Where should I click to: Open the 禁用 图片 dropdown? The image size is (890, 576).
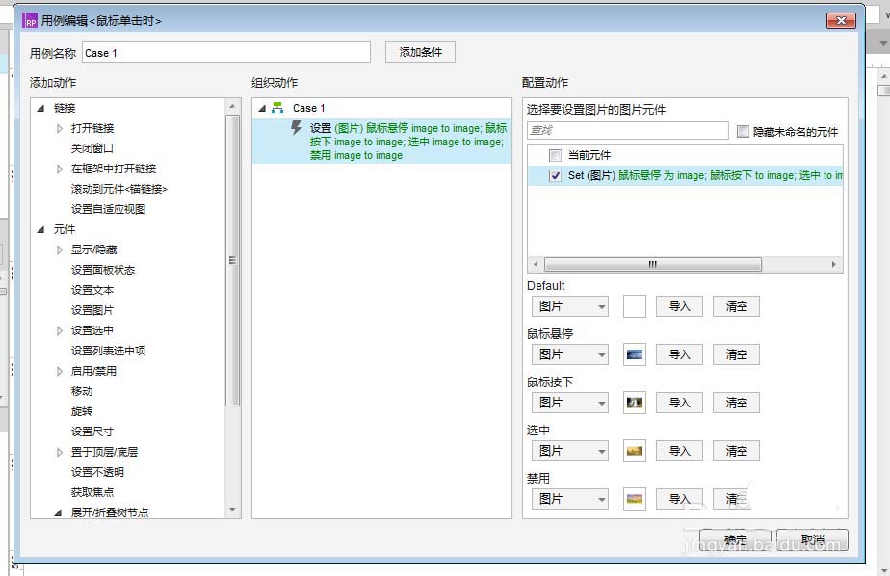point(570,499)
